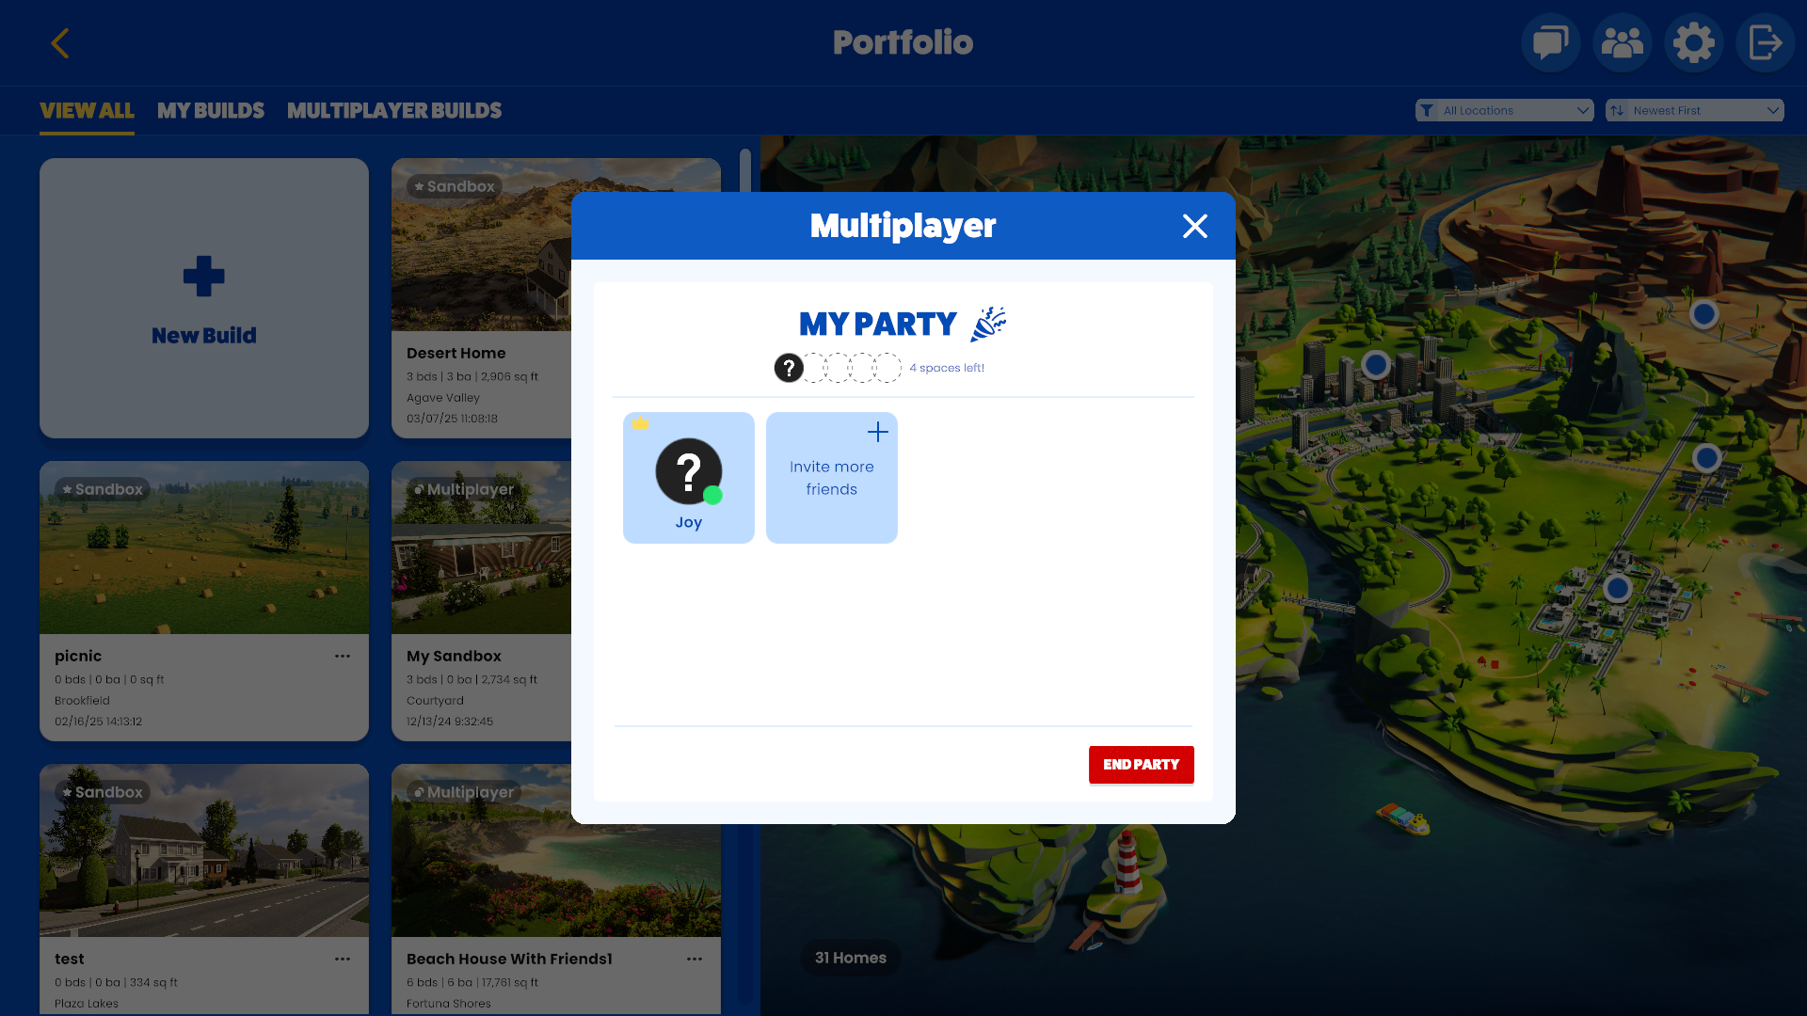The image size is (1807, 1016).
Task: Switch to MULTIPLAYER BUILDS tab
Action: tap(393, 110)
